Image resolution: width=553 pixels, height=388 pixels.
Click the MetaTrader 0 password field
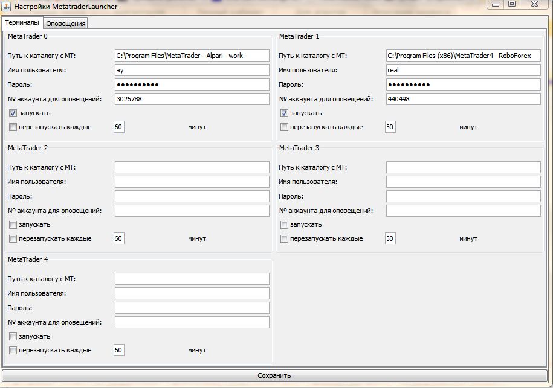click(x=192, y=84)
